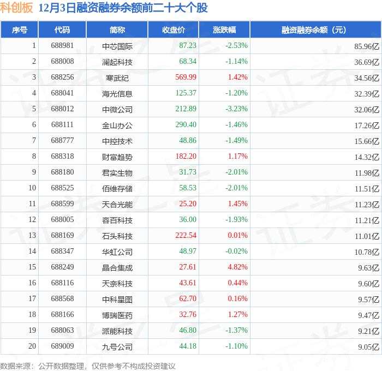
Task: Select stock name 博瑞医药
Action: coord(117,315)
